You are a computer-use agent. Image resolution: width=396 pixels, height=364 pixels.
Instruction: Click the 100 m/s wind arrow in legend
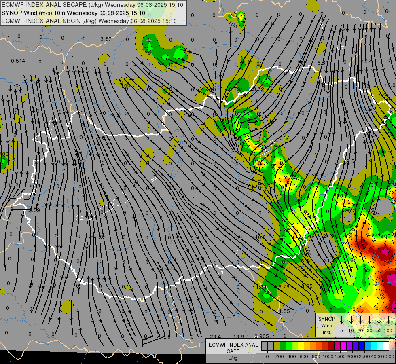pyautogui.click(x=388, y=319)
